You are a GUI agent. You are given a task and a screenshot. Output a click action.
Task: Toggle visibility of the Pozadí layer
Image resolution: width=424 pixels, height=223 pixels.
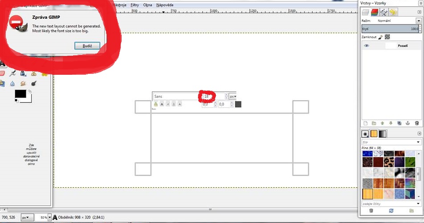[x=367, y=46]
